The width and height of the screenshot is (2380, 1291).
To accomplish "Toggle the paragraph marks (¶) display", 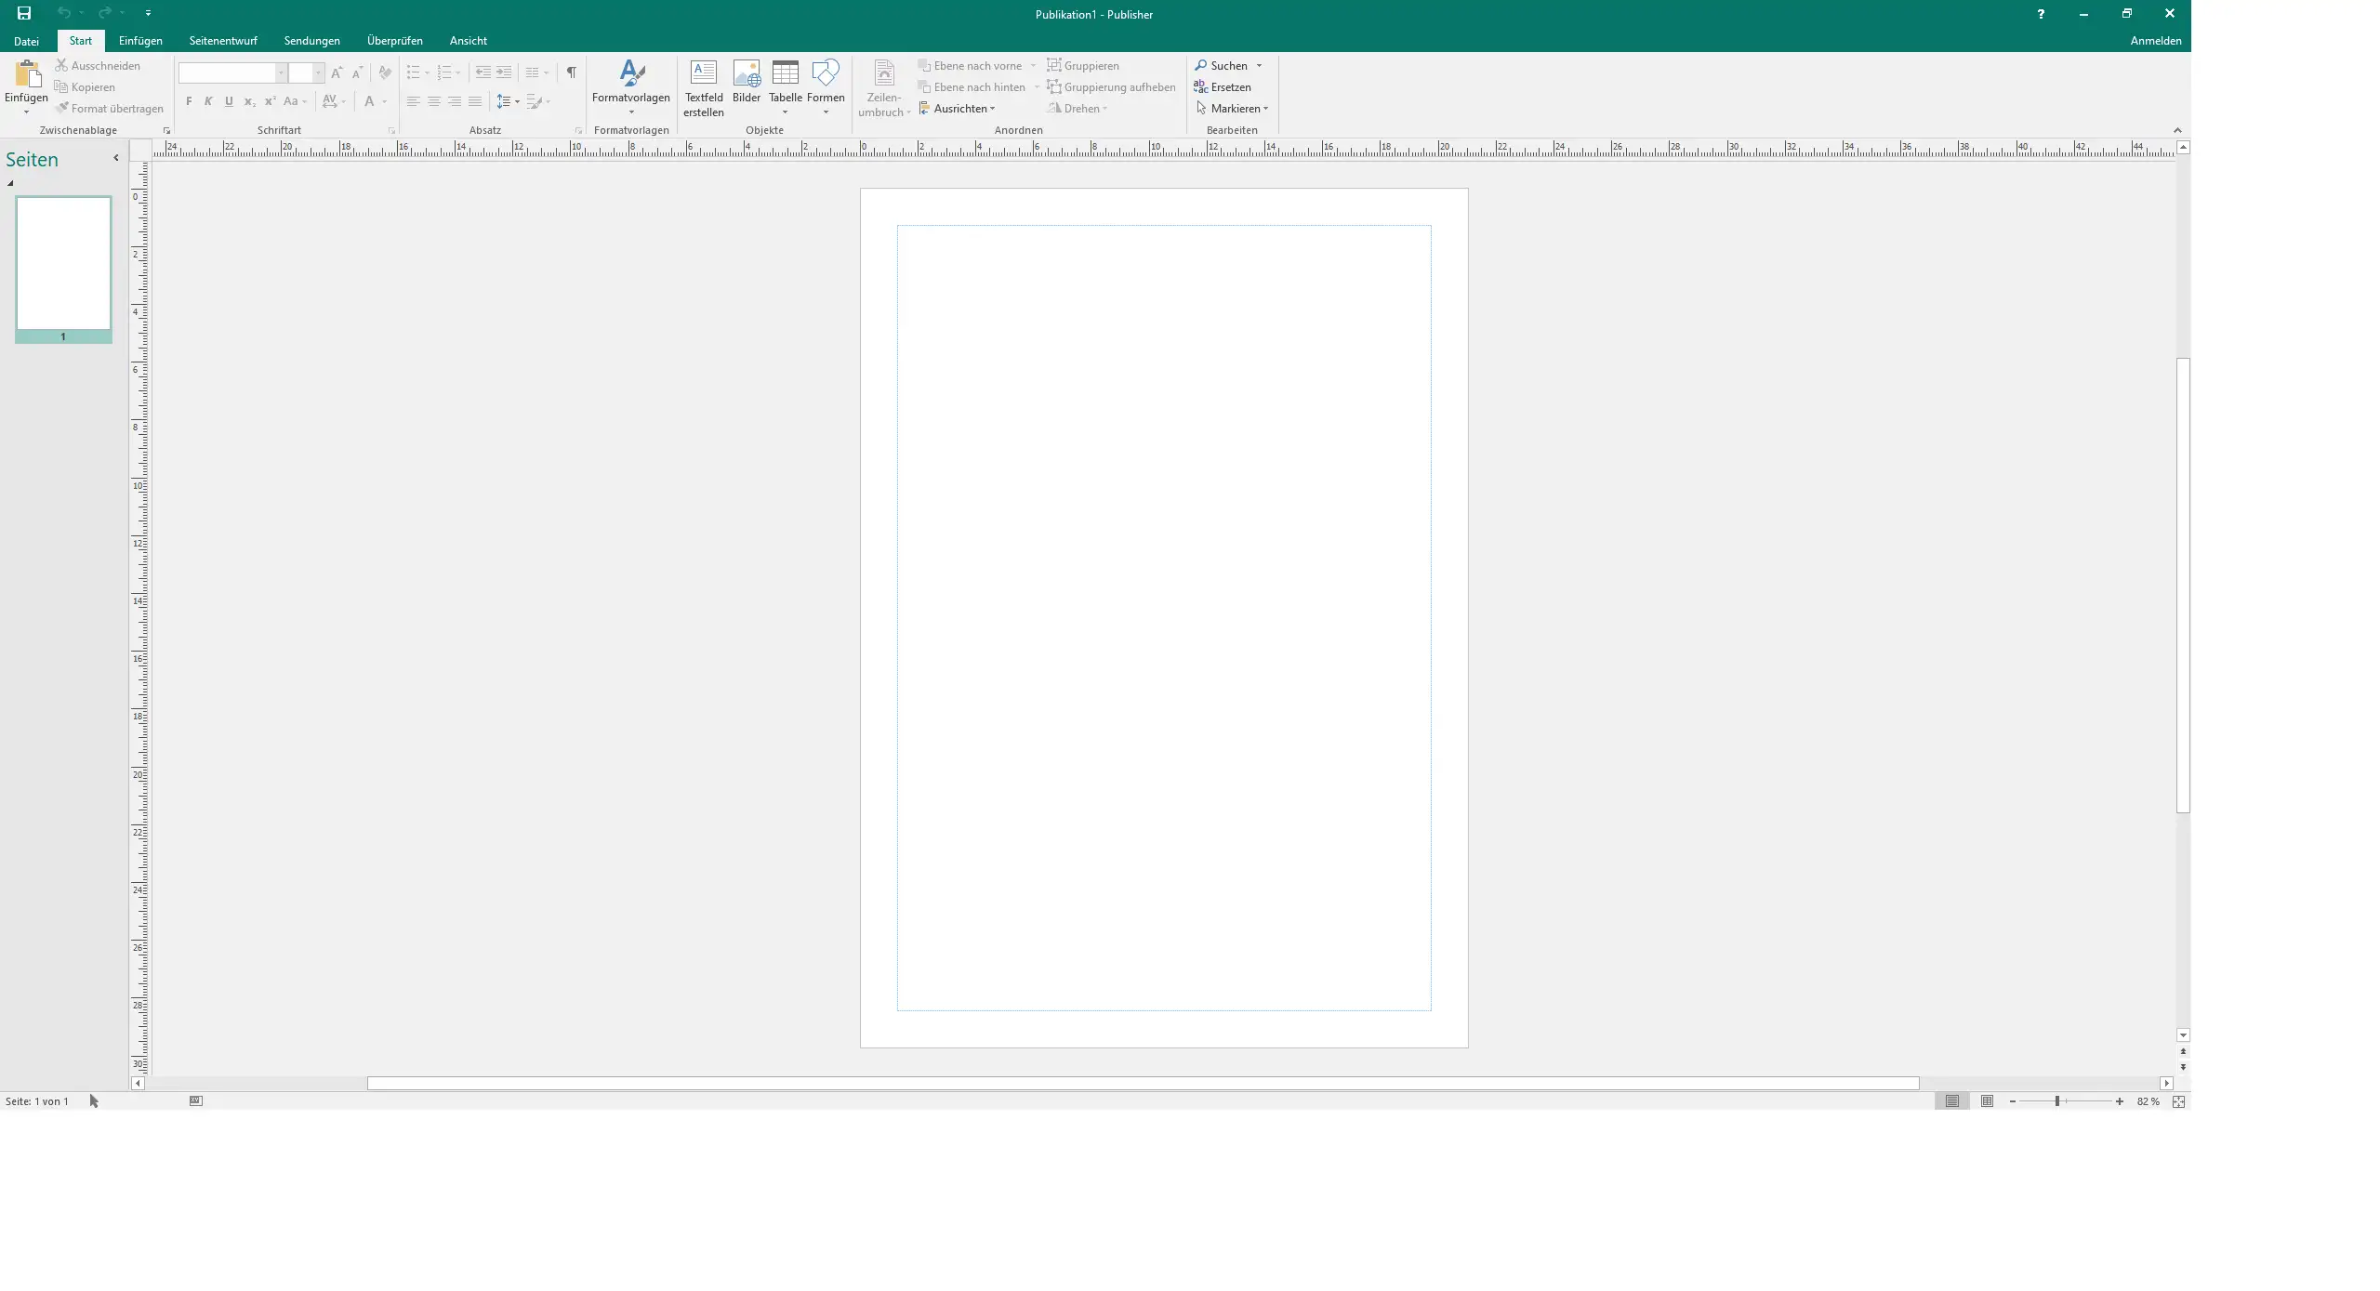I will click(x=571, y=72).
